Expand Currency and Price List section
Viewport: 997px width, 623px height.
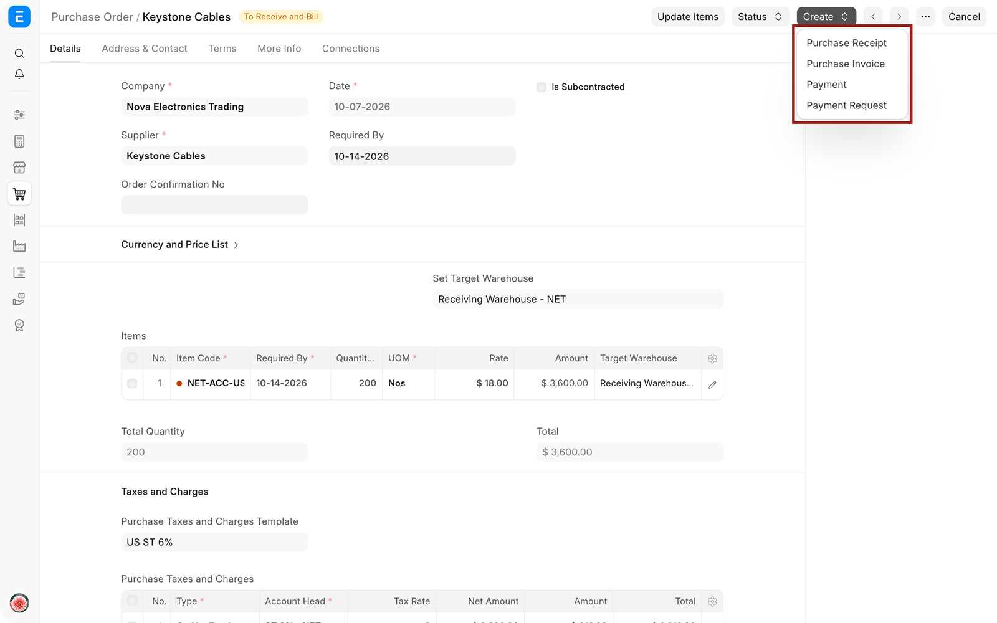(179, 244)
